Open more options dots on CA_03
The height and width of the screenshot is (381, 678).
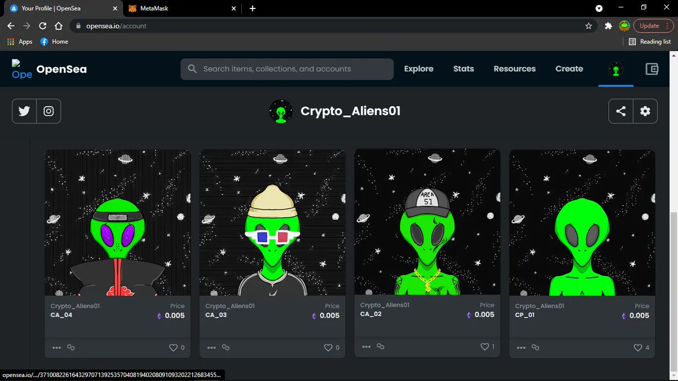[x=211, y=348]
